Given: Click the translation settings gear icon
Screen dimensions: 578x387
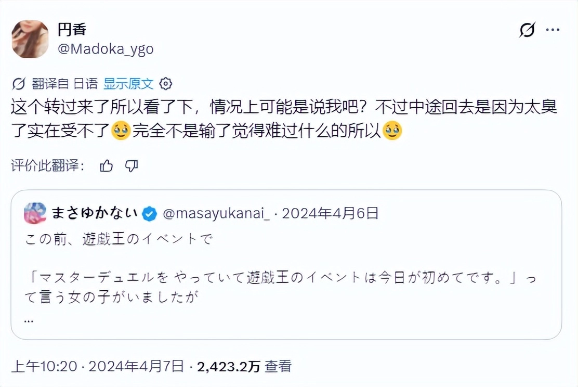Looking at the screenshot, I should pyautogui.click(x=166, y=84).
